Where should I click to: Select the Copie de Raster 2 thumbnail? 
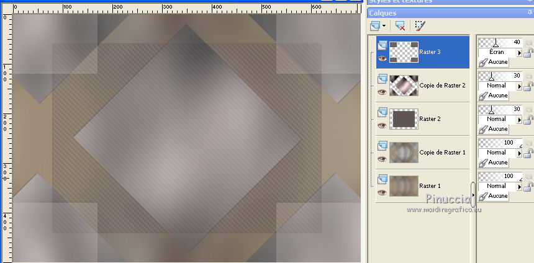tap(404, 86)
